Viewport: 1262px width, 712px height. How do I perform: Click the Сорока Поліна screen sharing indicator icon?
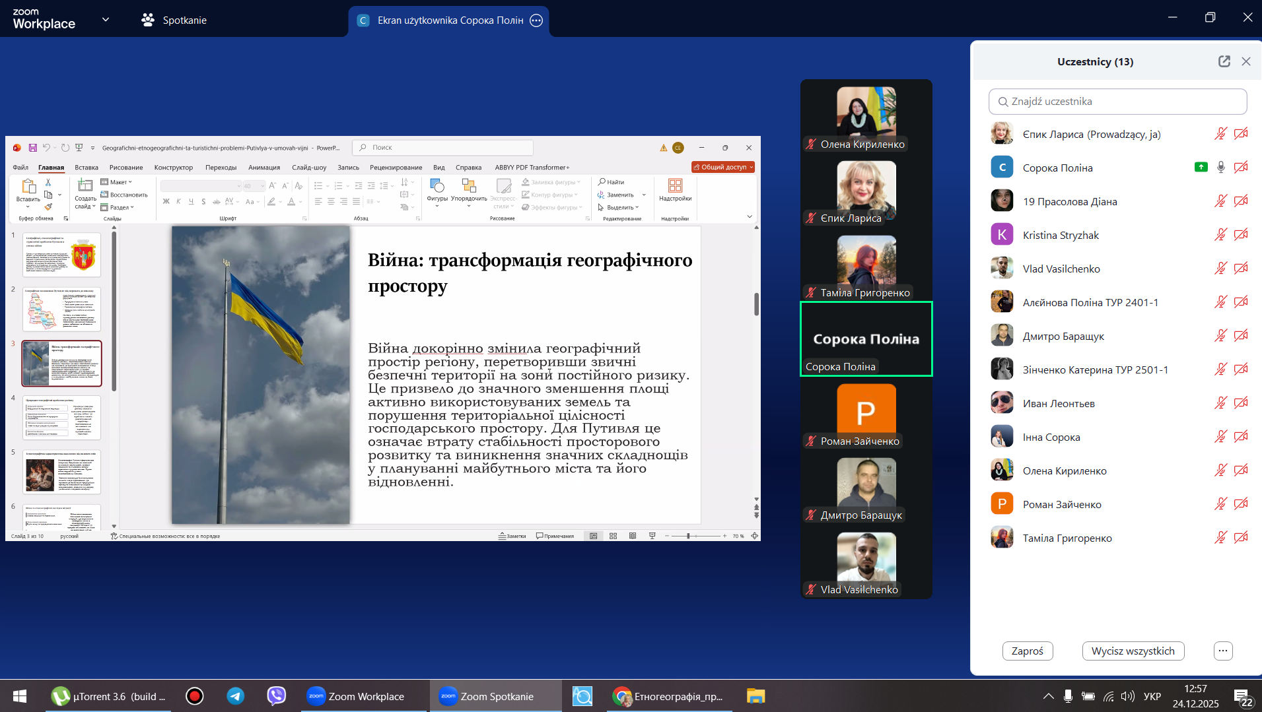[x=1201, y=168]
